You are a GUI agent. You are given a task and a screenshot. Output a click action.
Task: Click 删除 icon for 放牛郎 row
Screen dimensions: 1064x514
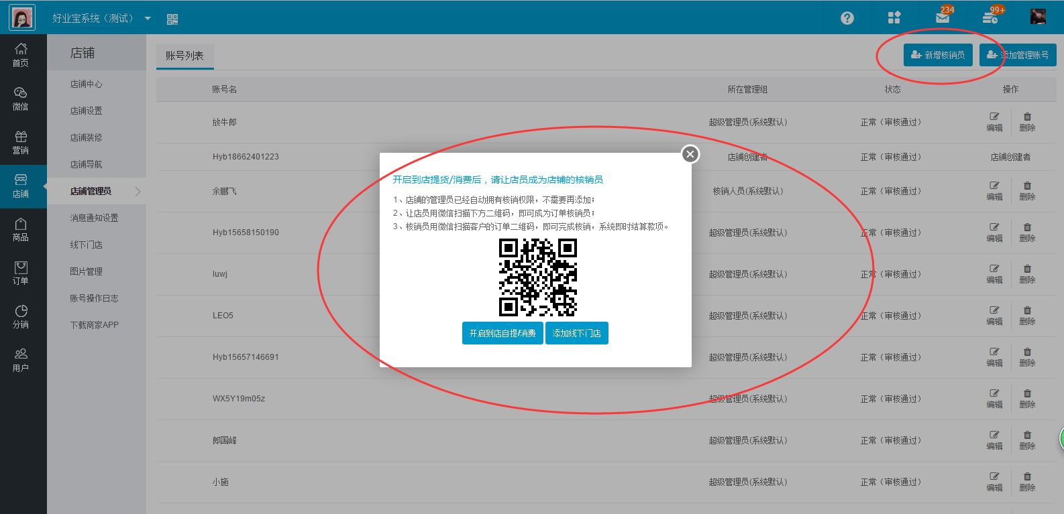1027,122
